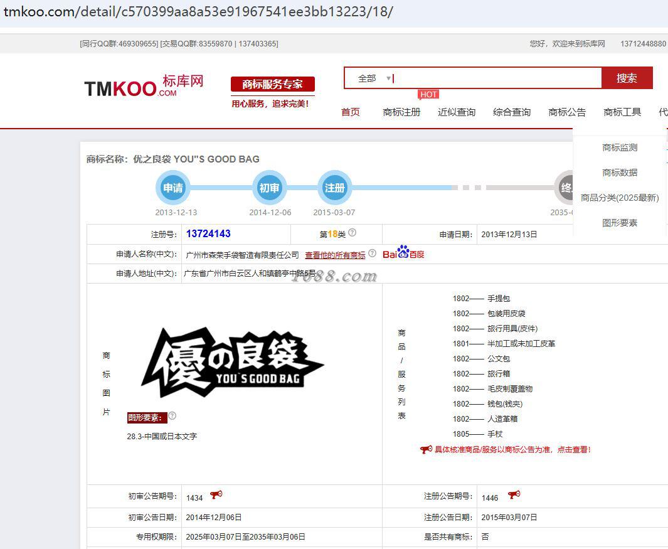Click the Baidu 百度 search icon

403,252
